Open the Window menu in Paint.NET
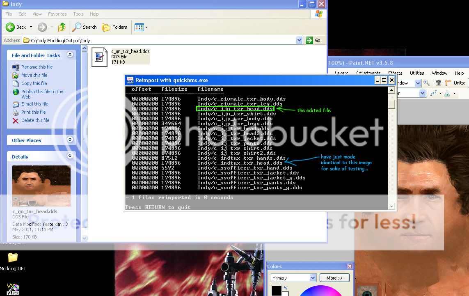469x296 pixels. [x=440, y=73]
